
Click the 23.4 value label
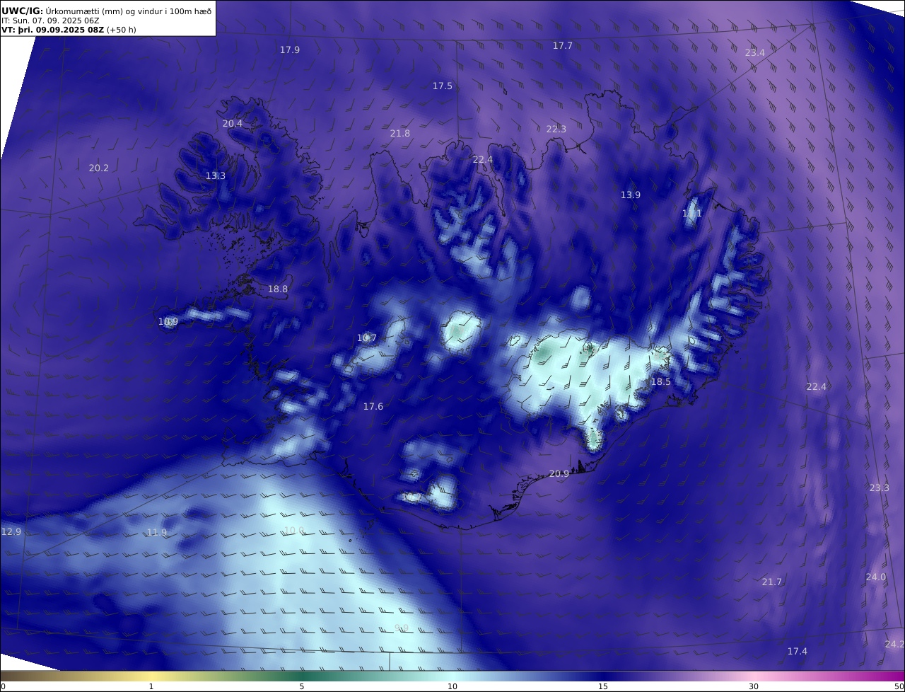pos(754,52)
